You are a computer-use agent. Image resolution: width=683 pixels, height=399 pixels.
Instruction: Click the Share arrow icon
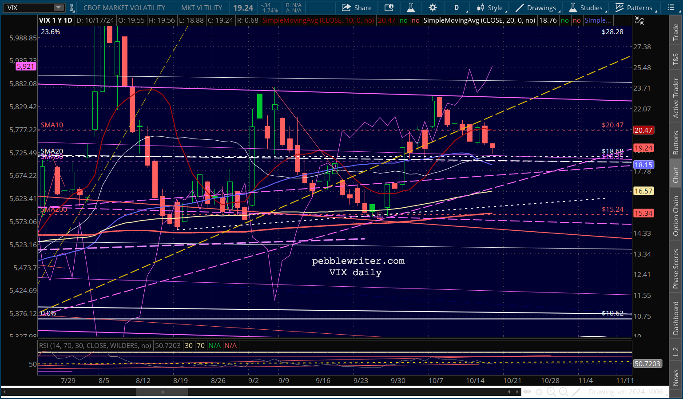pyautogui.click(x=346, y=8)
